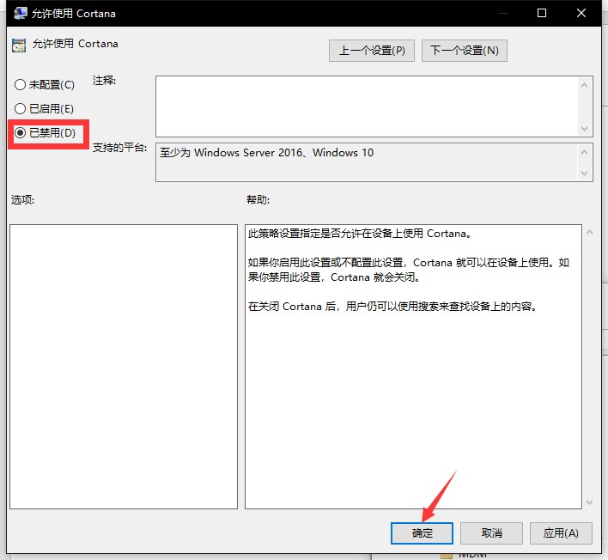Click the 应用(A) button

click(x=561, y=533)
